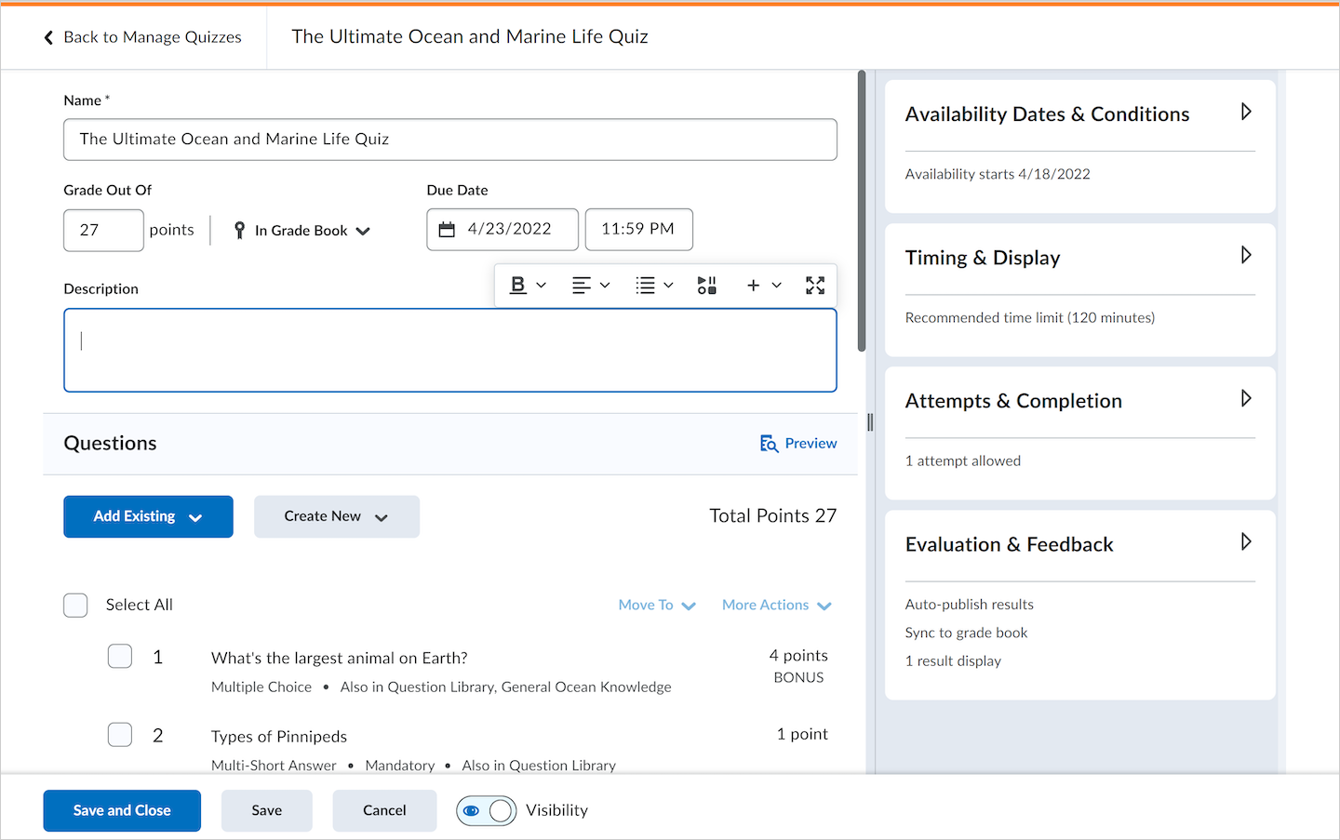Open question 'What's the largest animal on Earth?'
The image size is (1340, 840).
[340, 659]
